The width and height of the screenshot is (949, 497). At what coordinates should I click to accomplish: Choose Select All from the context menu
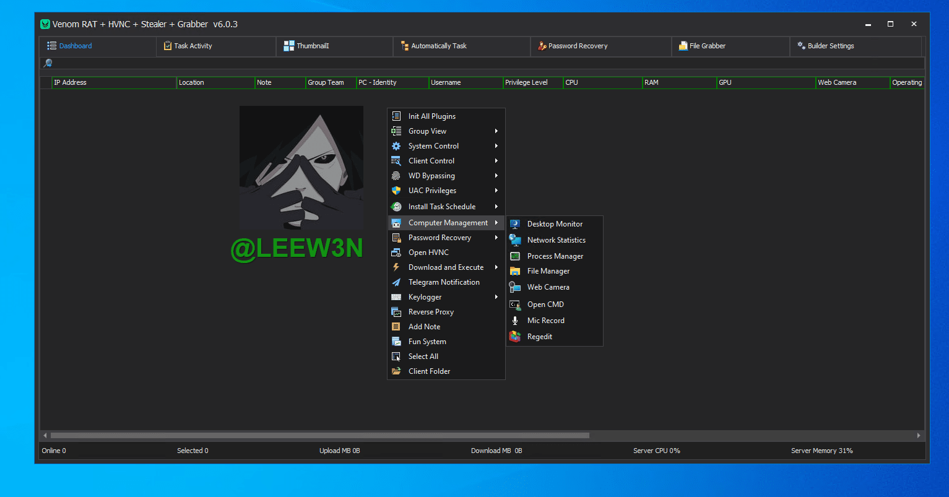coord(423,357)
